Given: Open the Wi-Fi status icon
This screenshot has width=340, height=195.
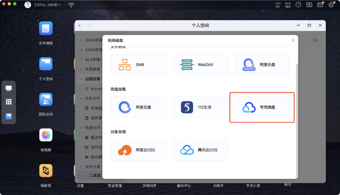Looking at the screenshot, I should click(71, 5).
